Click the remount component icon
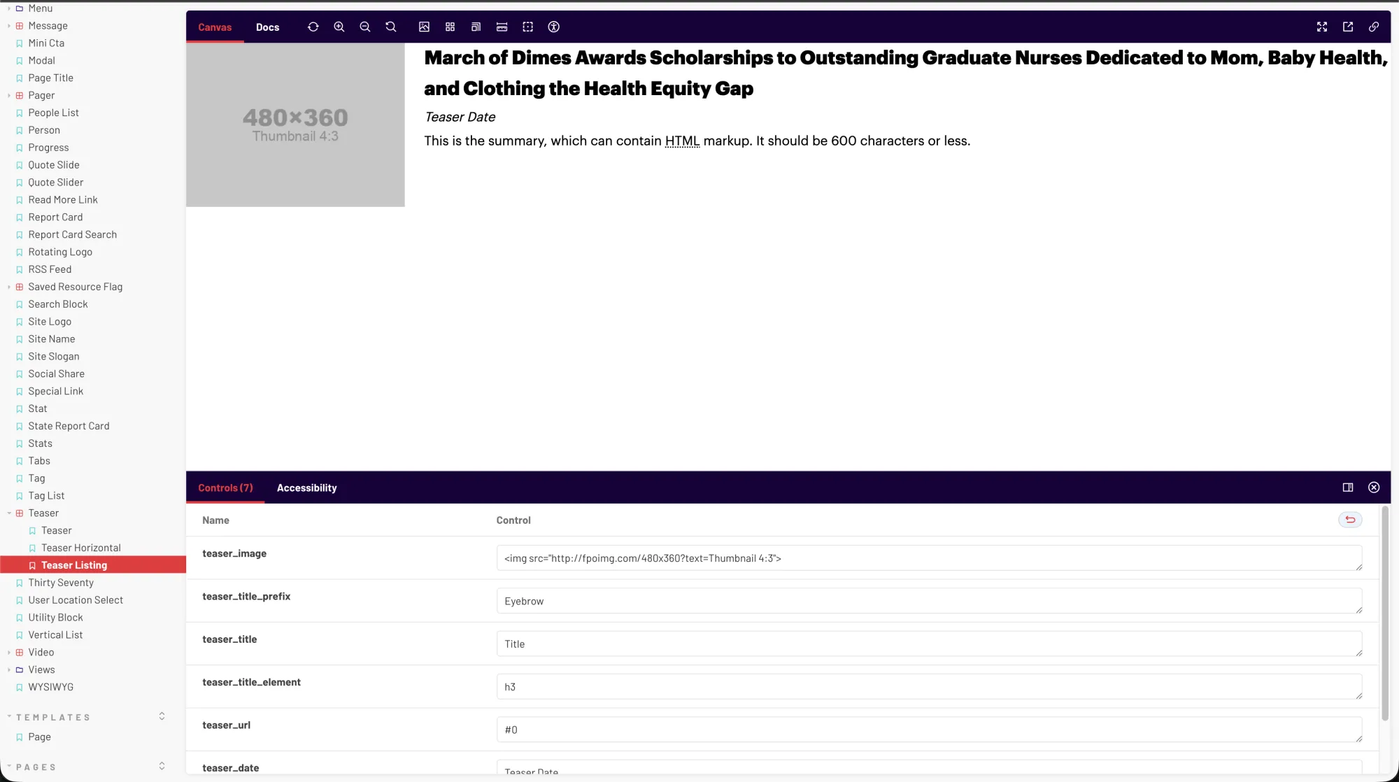The image size is (1399, 782). point(313,27)
